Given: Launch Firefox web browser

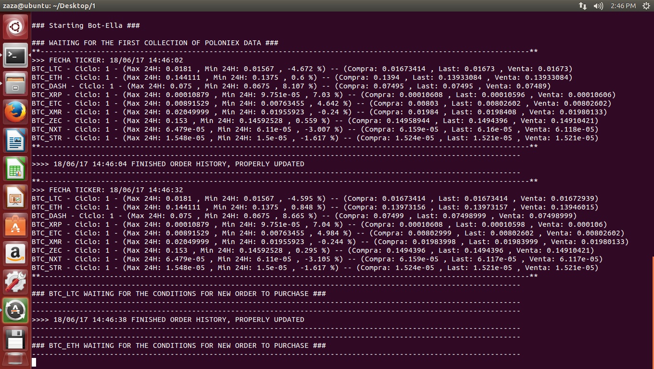Looking at the screenshot, I should [x=16, y=112].
